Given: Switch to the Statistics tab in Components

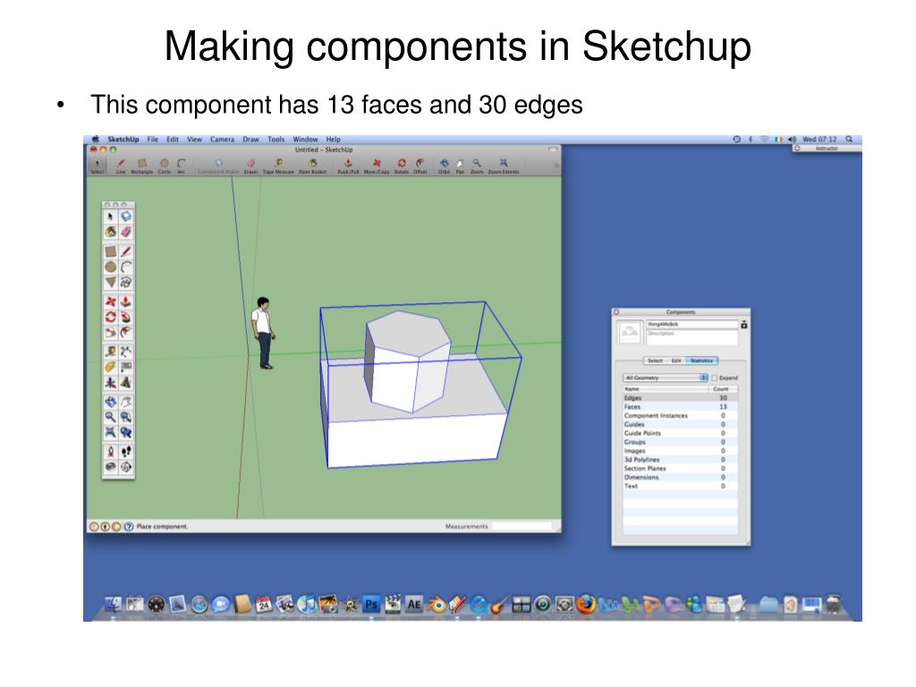Looking at the screenshot, I should [701, 361].
